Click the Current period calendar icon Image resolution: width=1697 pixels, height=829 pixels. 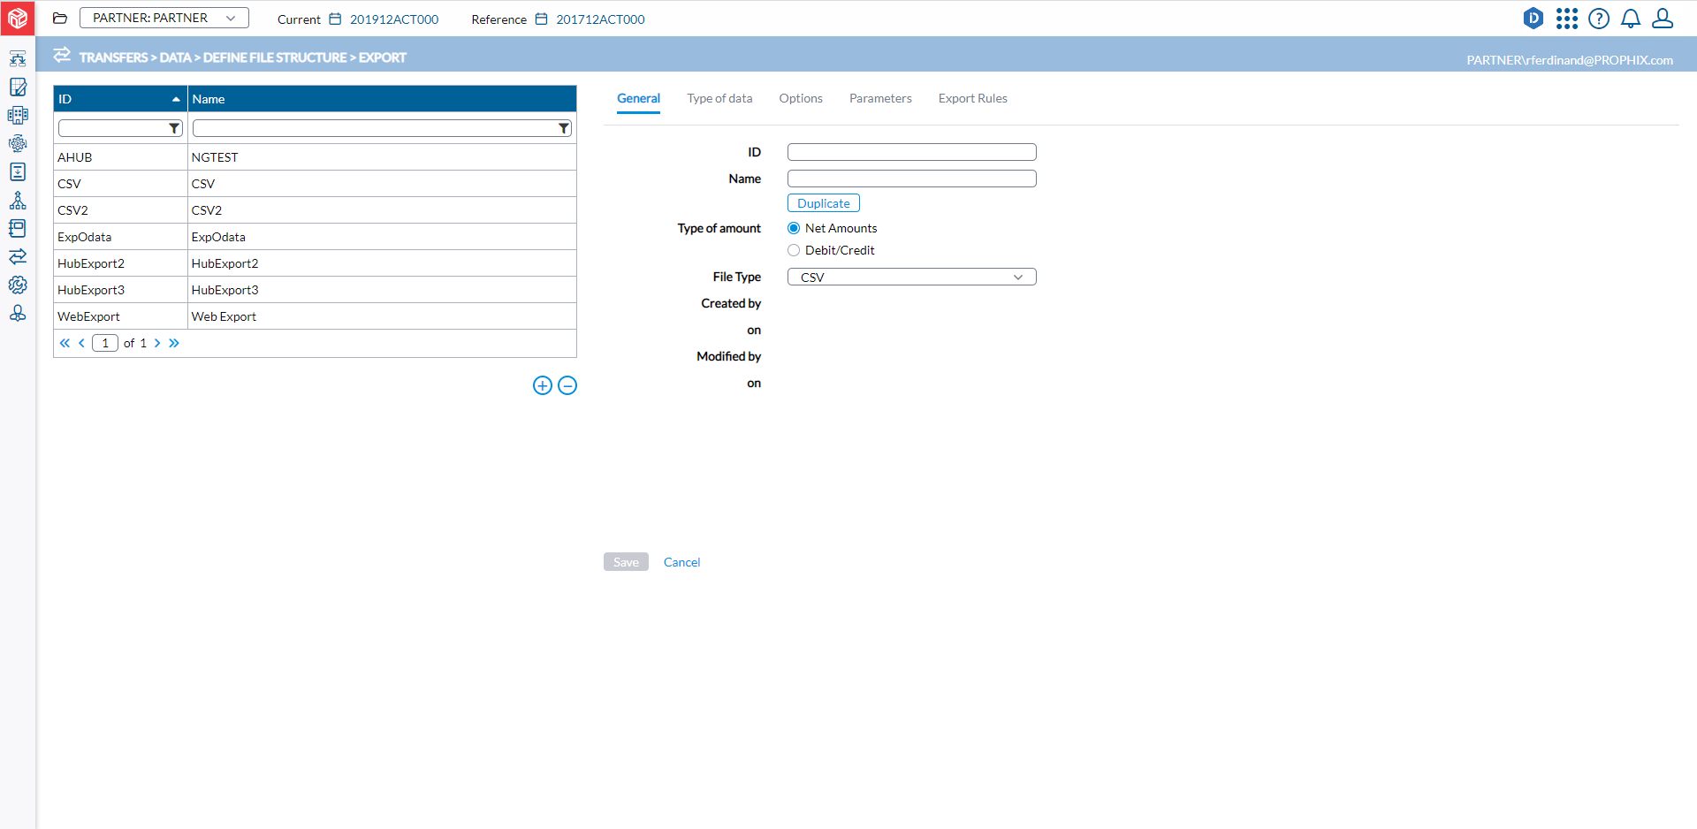tap(335, 19)
